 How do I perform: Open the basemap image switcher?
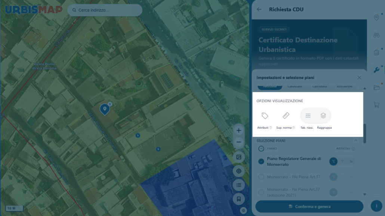[x=238, y=157]
